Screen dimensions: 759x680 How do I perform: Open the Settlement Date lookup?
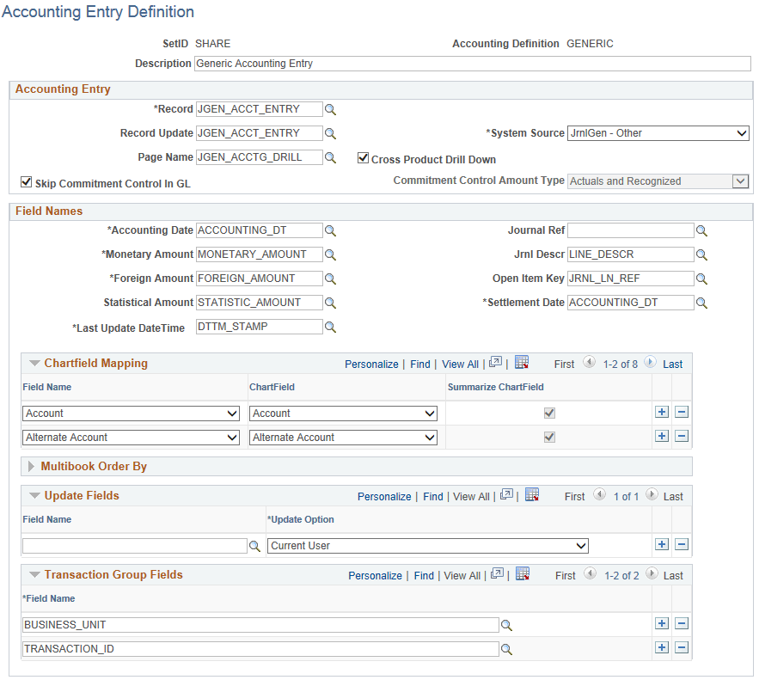[x=701, y=302]
